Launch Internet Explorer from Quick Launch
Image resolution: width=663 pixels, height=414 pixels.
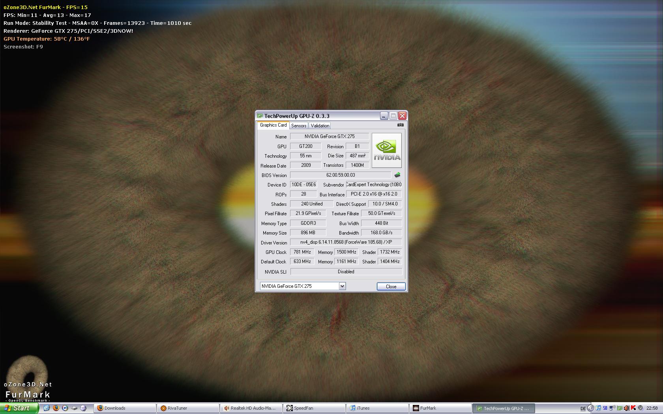click(47, 408)
